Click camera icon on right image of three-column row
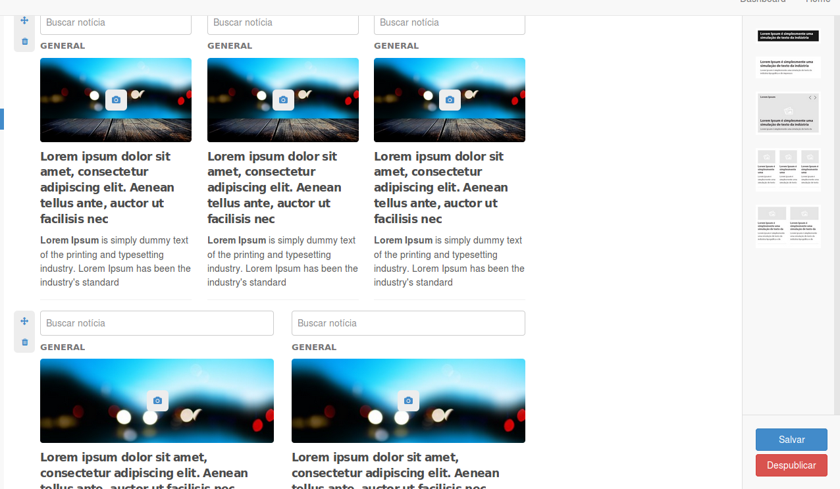840x489 pixels. point(450,100)
